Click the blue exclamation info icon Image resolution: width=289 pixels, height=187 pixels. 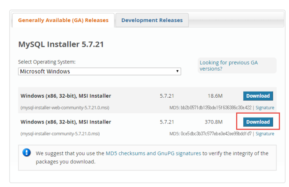27,153
